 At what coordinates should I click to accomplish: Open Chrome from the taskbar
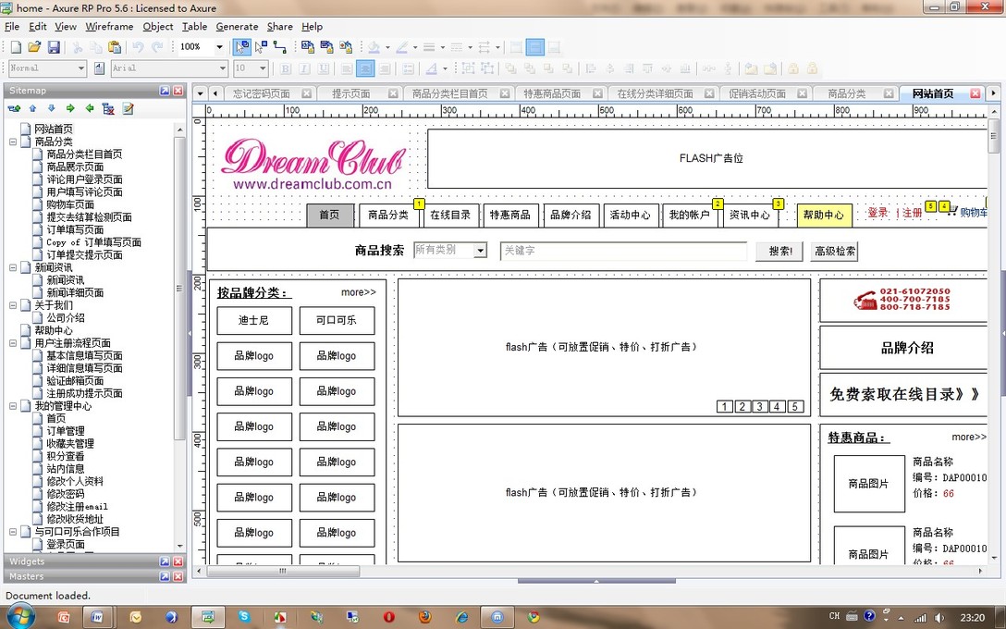click(534, 617)
